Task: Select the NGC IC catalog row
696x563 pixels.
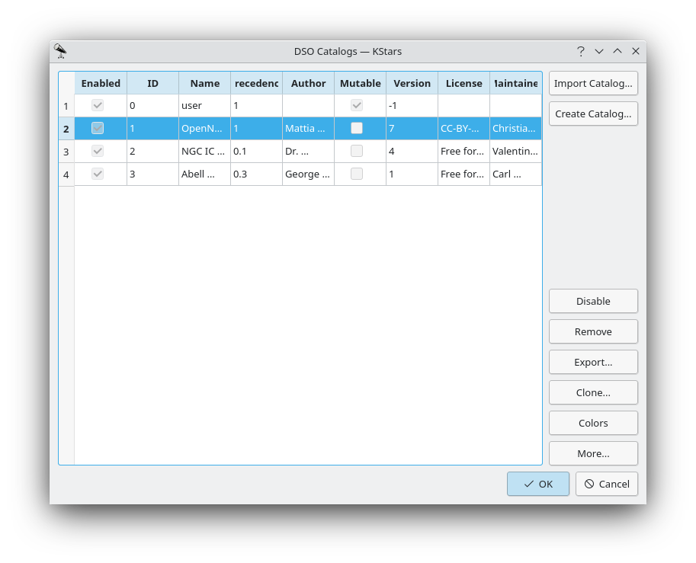Action: (204, 151)
